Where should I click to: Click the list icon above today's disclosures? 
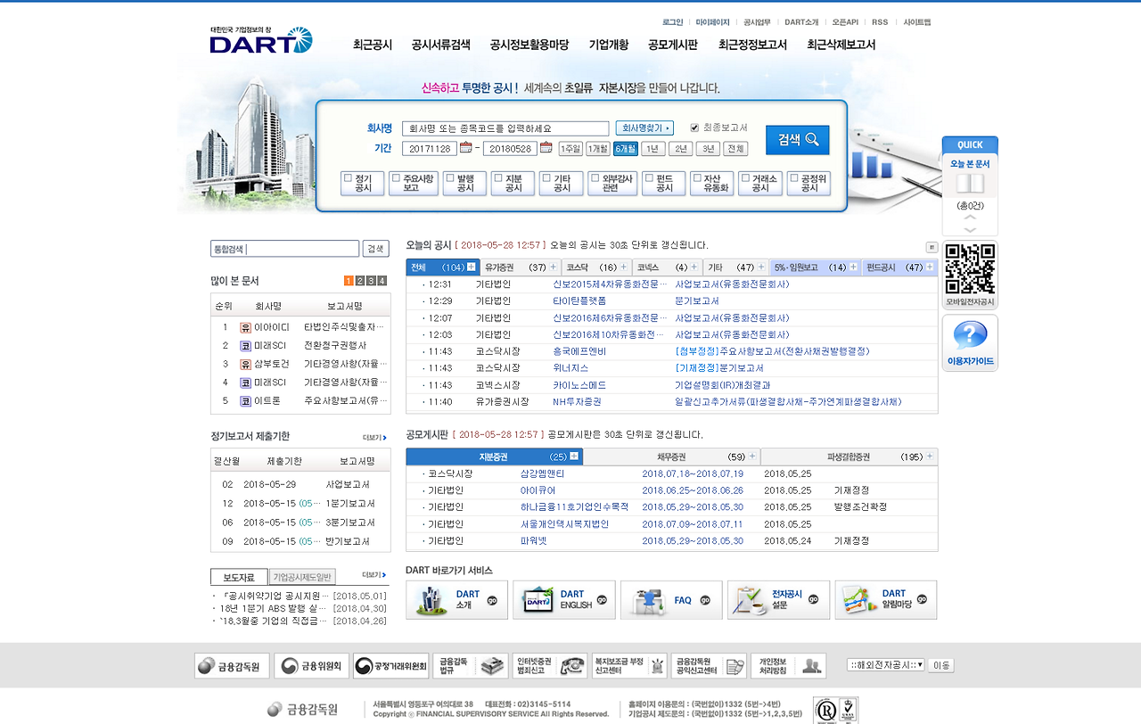(x=932, y=247)
